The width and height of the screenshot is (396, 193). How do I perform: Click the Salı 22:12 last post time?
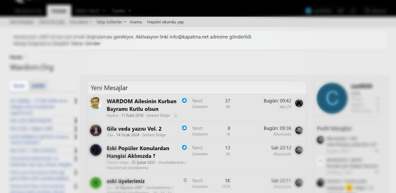point(281,148)
